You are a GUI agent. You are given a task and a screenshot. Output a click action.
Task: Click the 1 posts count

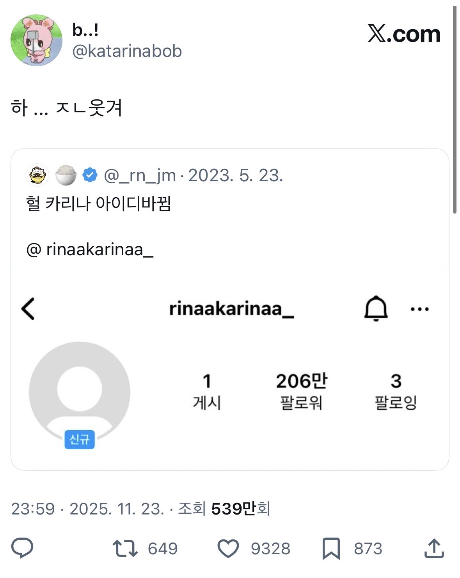(207, 391)
